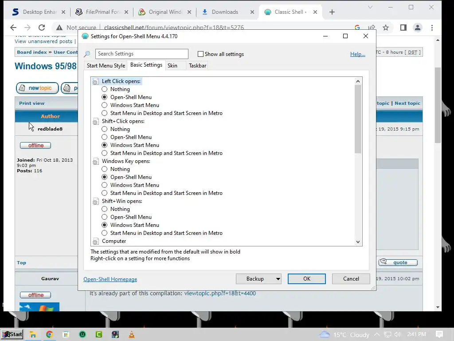Switch to Start Menu Style tab

click(x=106, y=66)
